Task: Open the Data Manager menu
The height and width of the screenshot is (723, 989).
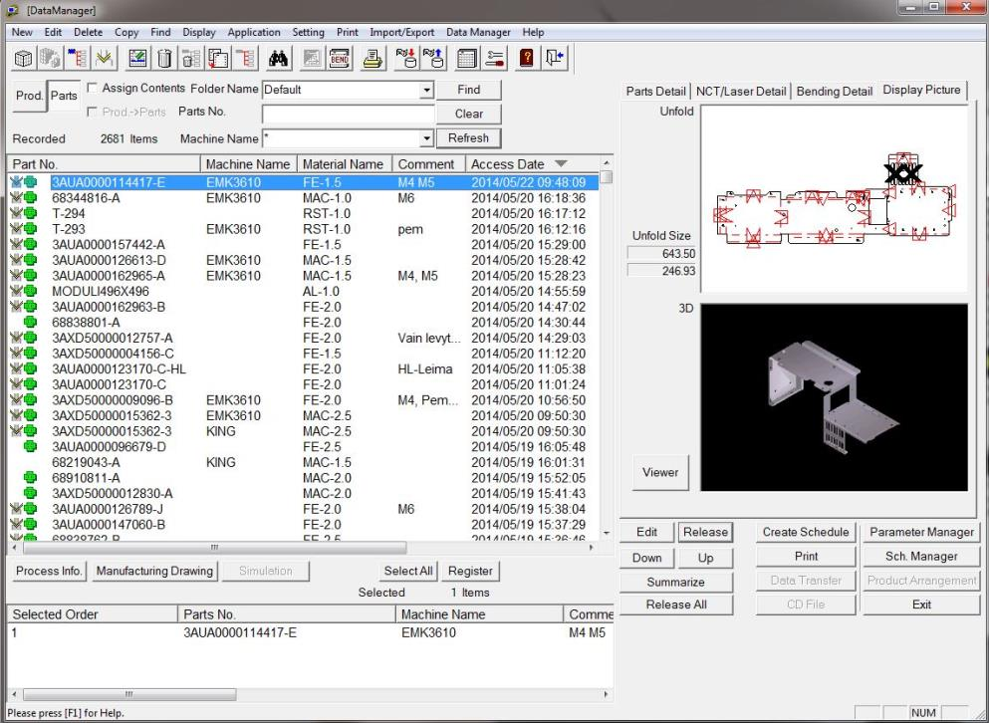Action: 478,32
